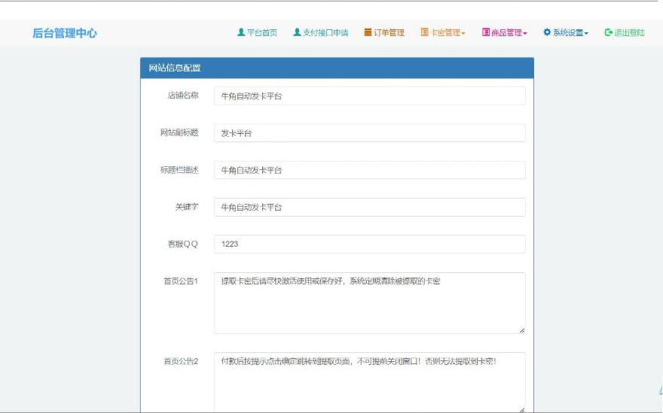The image size is (663, 413).
Task: Select the 标题栏描述 input box
Action: (369, 170)
